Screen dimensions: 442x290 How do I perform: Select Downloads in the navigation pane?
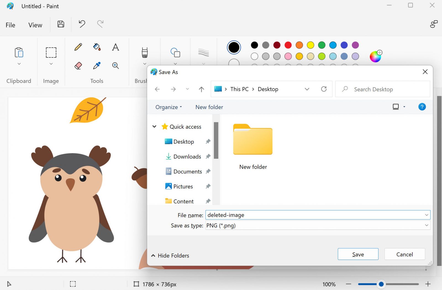coord(187,157)
